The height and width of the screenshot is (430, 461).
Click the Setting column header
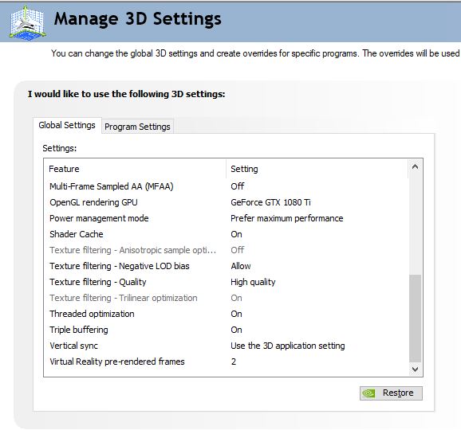tap(317, 169)
